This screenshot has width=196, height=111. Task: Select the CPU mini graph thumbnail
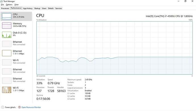pyautogui.click(x=7, y=16)
